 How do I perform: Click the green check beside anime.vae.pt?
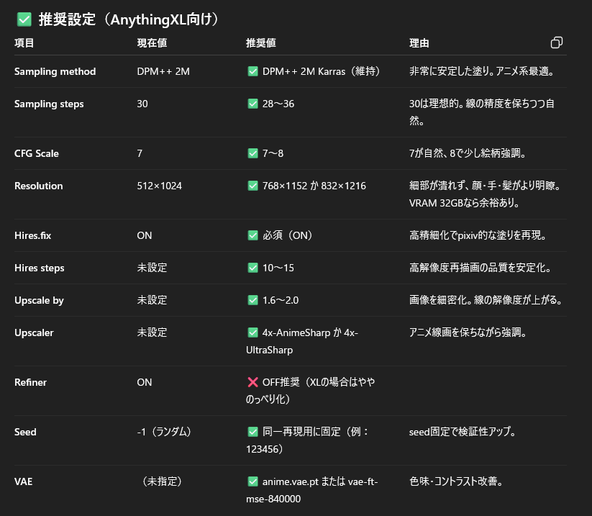coord(252,481)
